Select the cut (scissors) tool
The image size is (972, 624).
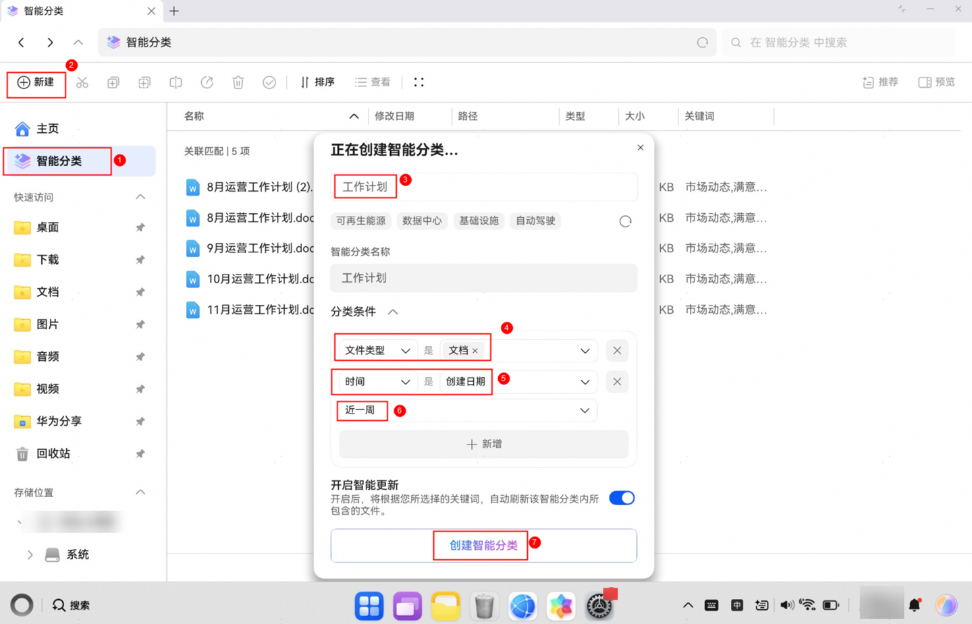82,82
